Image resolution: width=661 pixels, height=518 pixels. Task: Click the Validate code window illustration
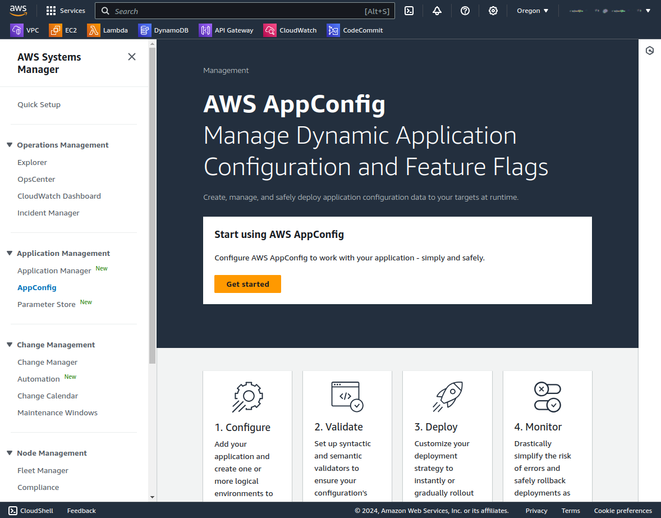(x=347, y=397)
